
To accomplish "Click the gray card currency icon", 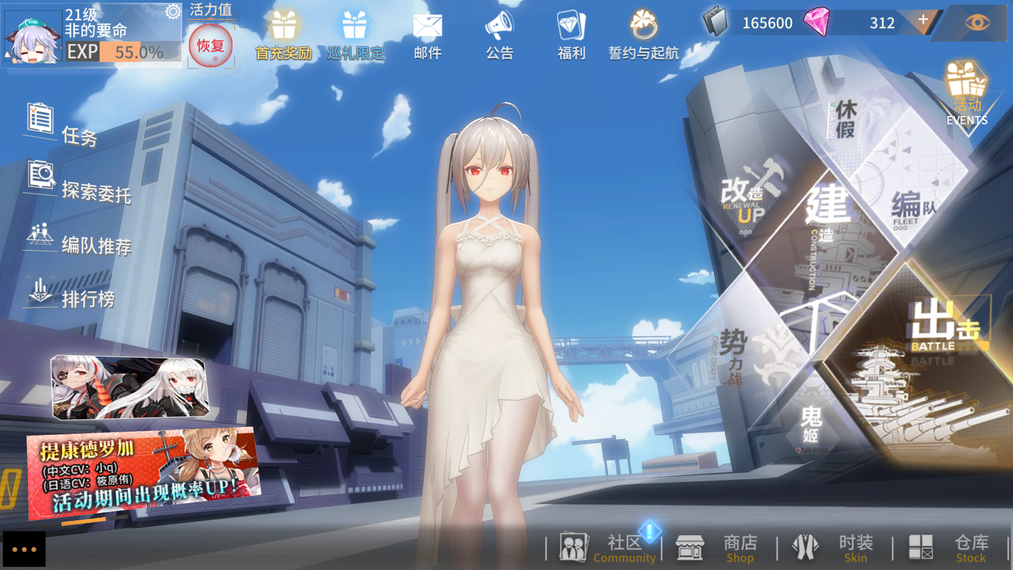I will [x=715, y=22].
